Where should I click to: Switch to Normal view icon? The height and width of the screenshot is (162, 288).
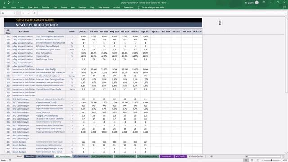click(x=246, y=160)
